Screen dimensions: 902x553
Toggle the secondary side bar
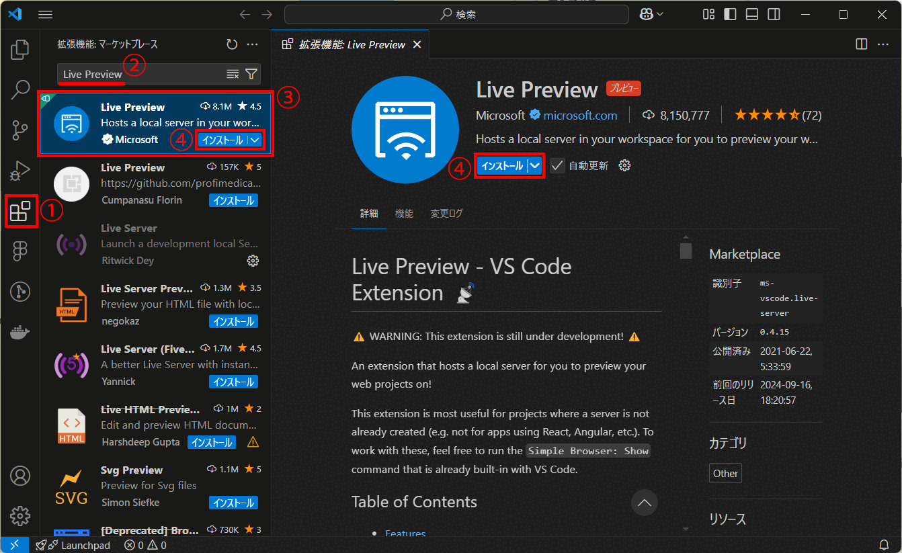point(774,14)
